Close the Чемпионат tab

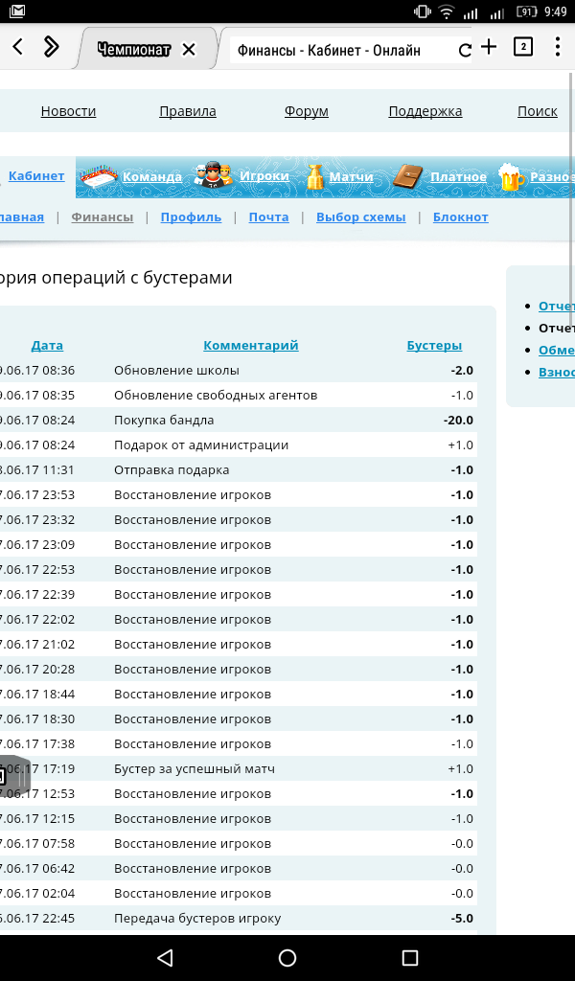(x=189, y=50)
